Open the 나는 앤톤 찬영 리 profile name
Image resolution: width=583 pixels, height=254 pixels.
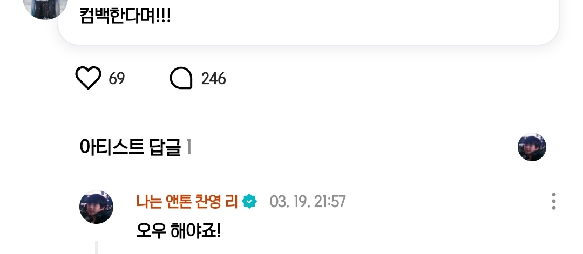[187, 202]
